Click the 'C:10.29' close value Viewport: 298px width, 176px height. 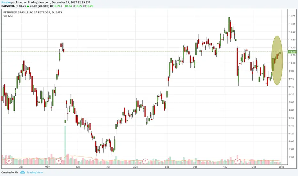pos(88,6)
